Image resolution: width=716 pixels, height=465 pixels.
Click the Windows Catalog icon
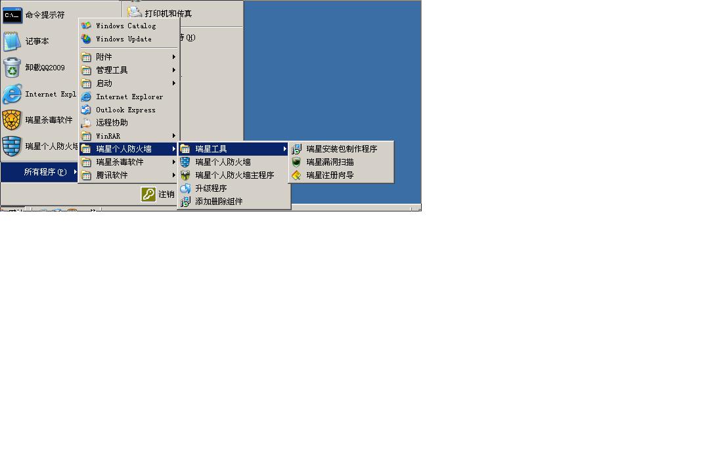point(86,26)
